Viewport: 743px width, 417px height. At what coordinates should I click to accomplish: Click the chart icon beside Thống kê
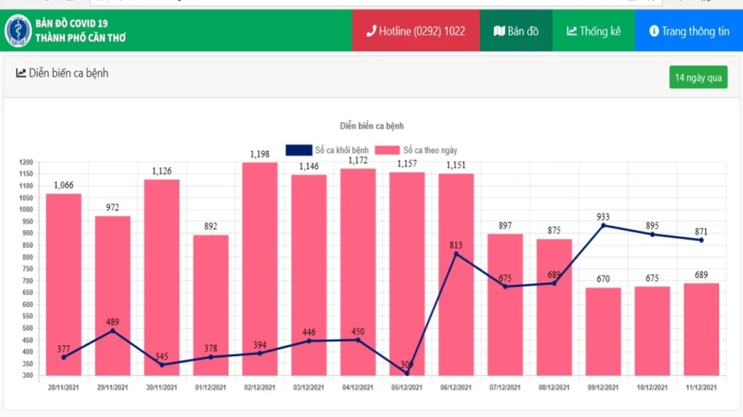coord(571,31)
